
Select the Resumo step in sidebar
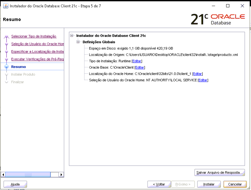point(18,67)
